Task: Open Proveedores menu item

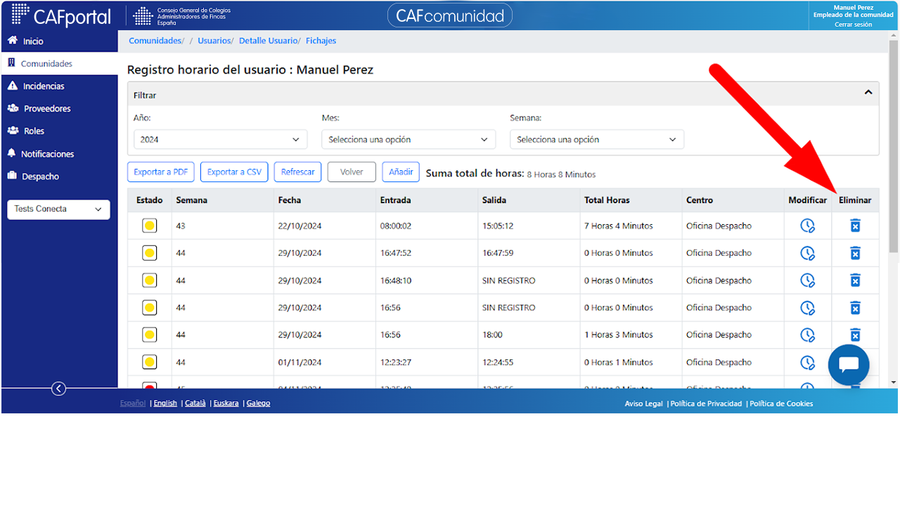Action: (47, 108)
